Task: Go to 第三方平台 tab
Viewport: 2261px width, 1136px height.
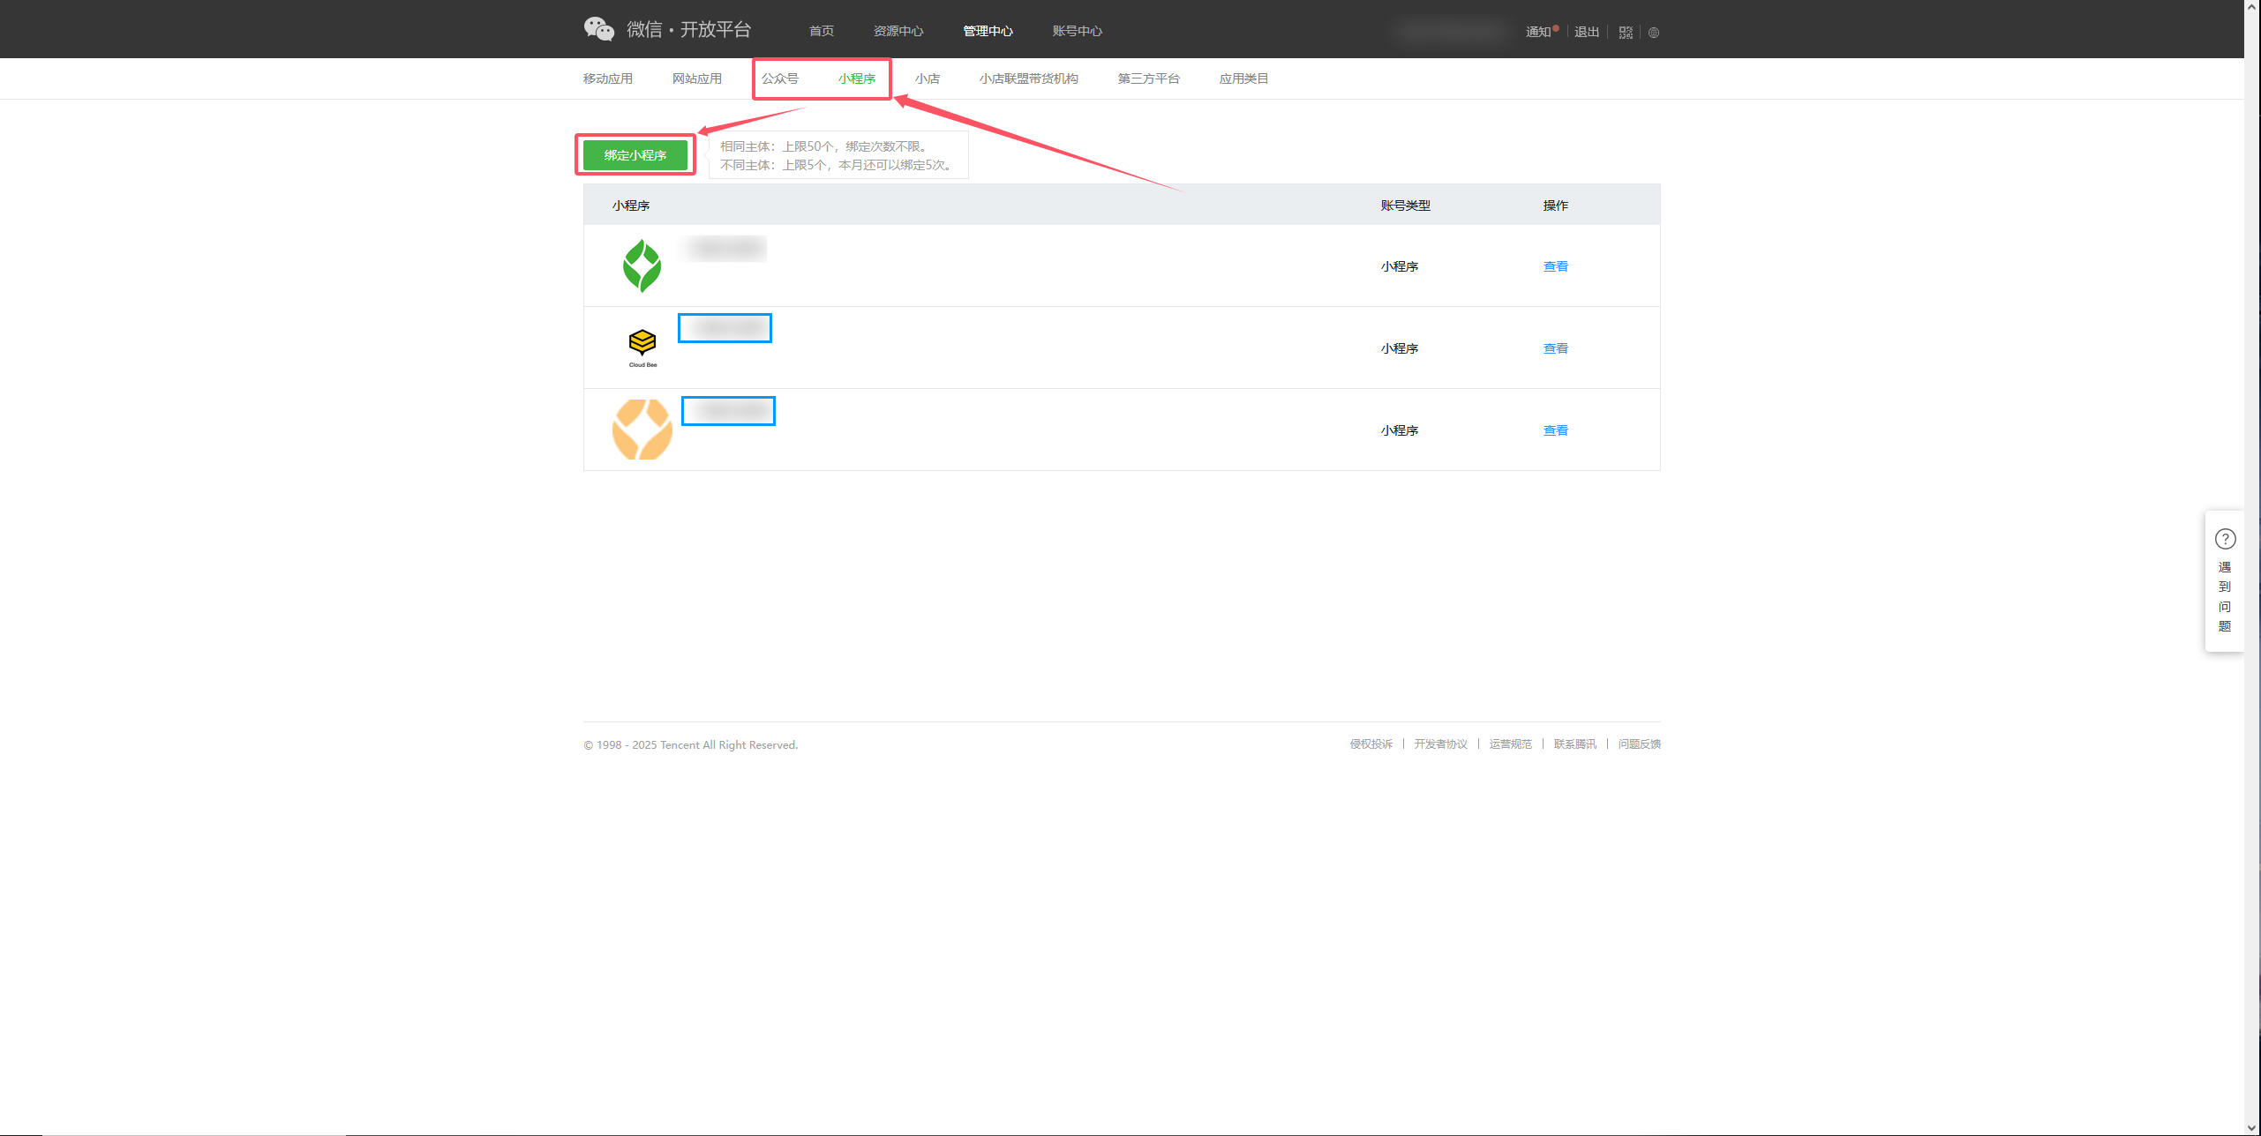Action: 1148,78
